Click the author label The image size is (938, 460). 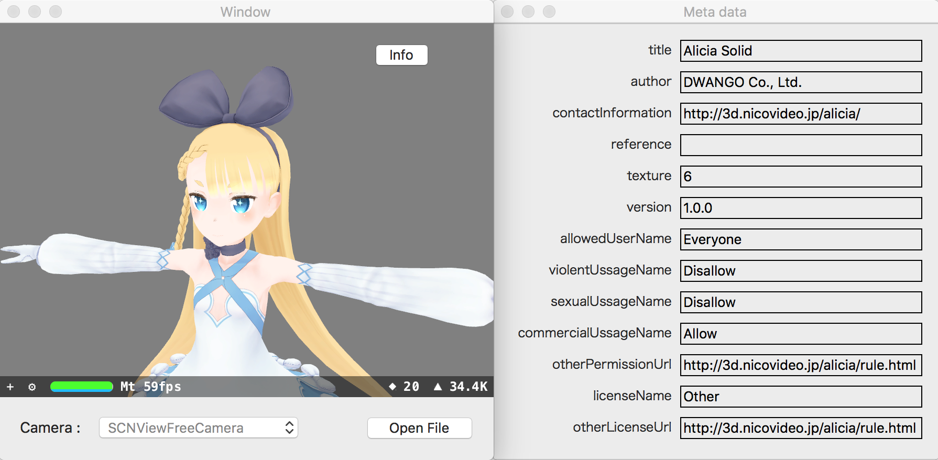click(651, 81)
